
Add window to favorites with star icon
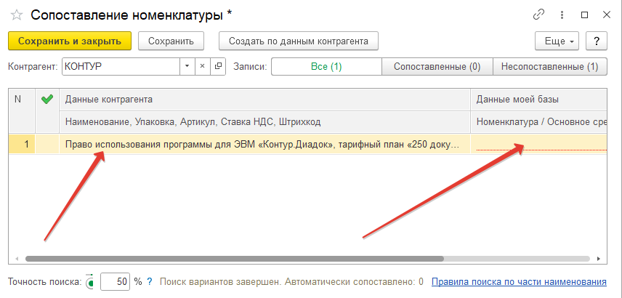[16, 15]
